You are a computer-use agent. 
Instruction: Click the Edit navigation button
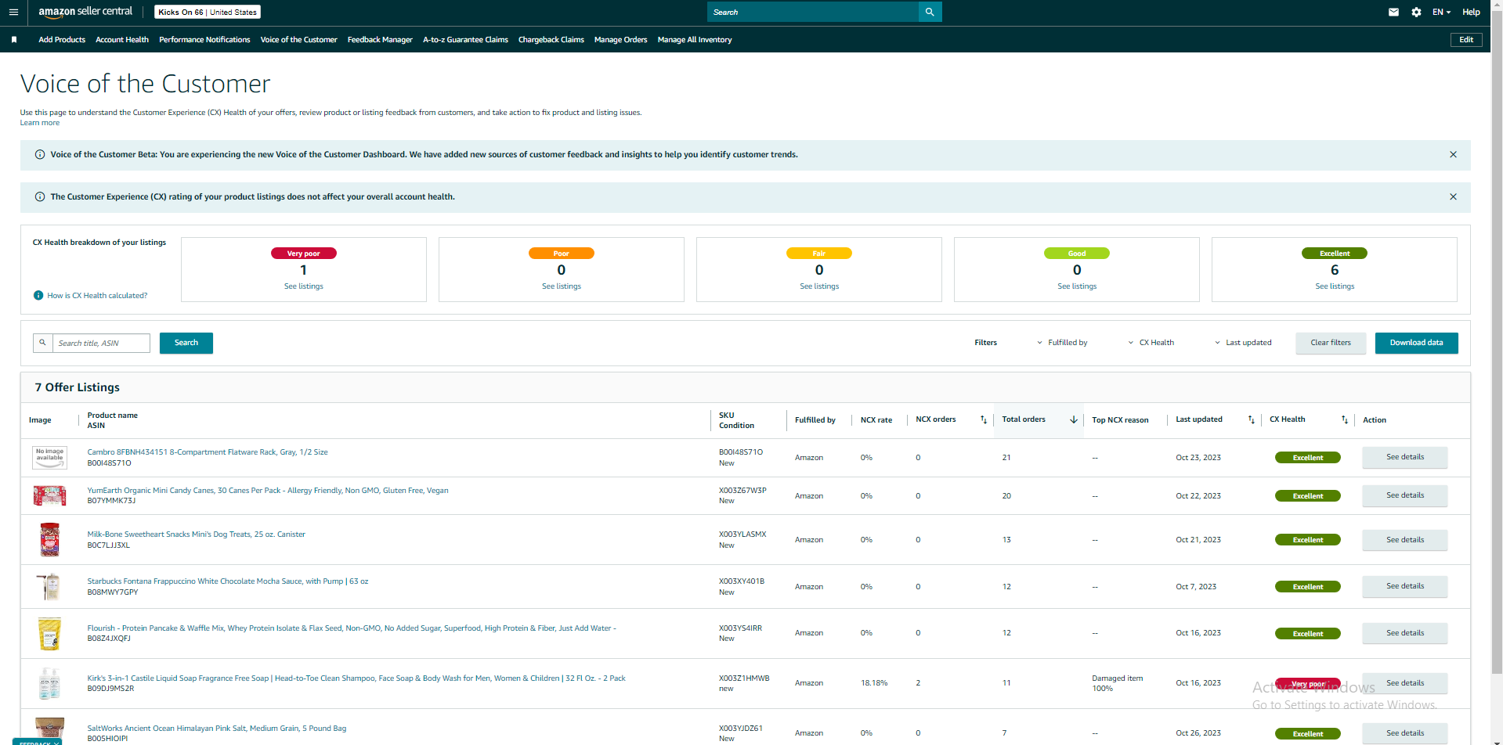[1466, 40]
